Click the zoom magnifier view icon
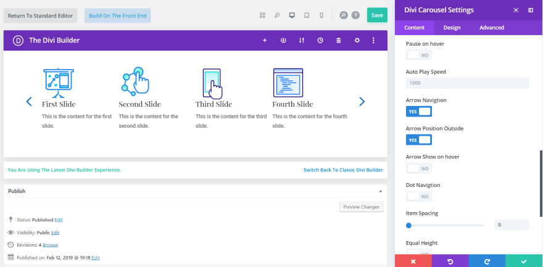Viewport: 543px width, 267px height. [x=277, y=15]
